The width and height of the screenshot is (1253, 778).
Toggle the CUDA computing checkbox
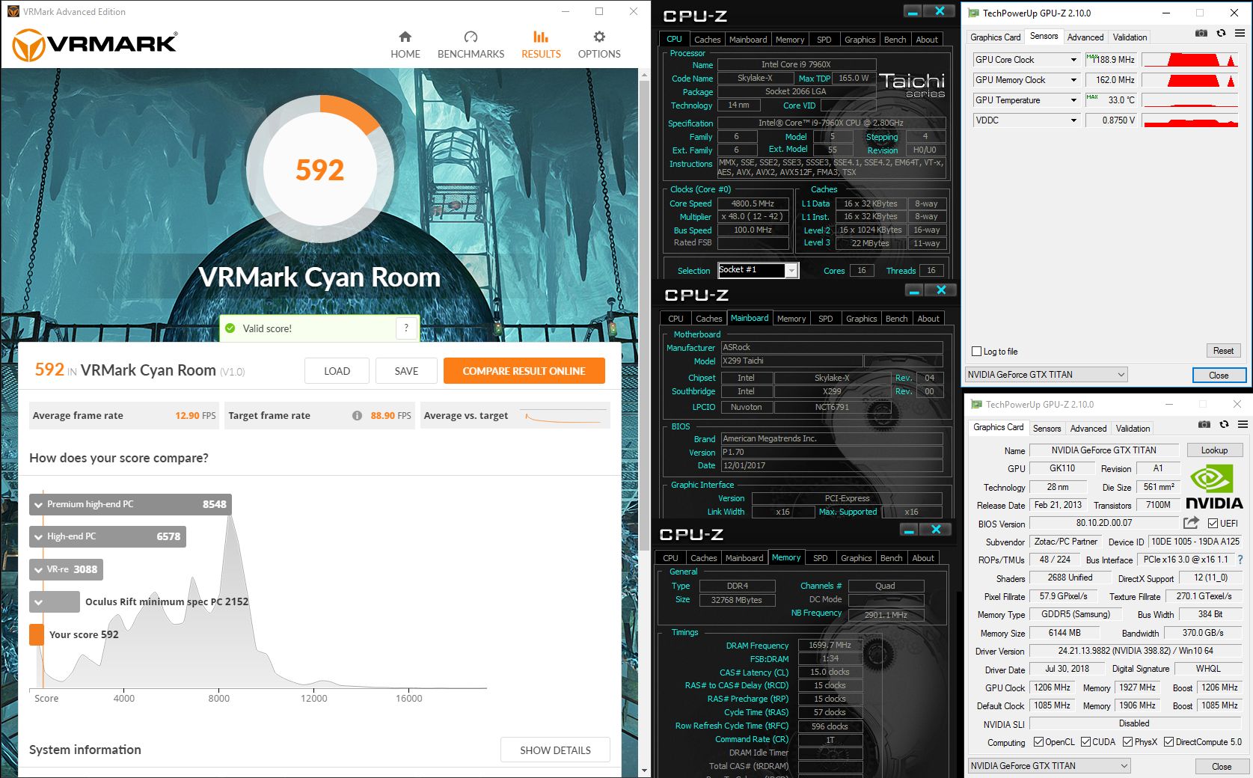(x=1085, y=742)
